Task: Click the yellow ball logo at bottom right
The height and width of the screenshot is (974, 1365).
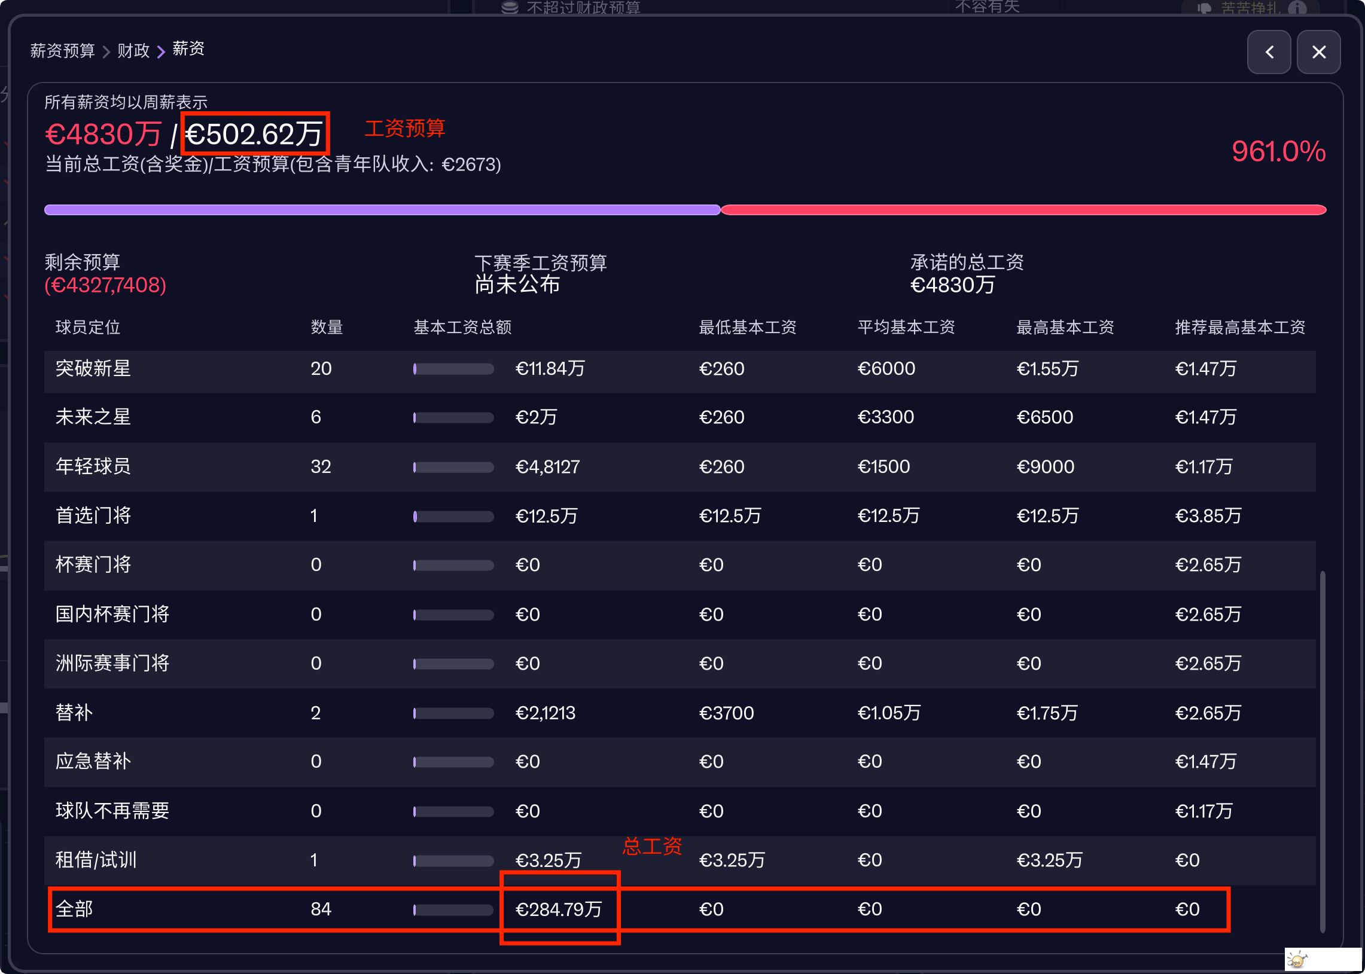Action: tap(1297, 960)
